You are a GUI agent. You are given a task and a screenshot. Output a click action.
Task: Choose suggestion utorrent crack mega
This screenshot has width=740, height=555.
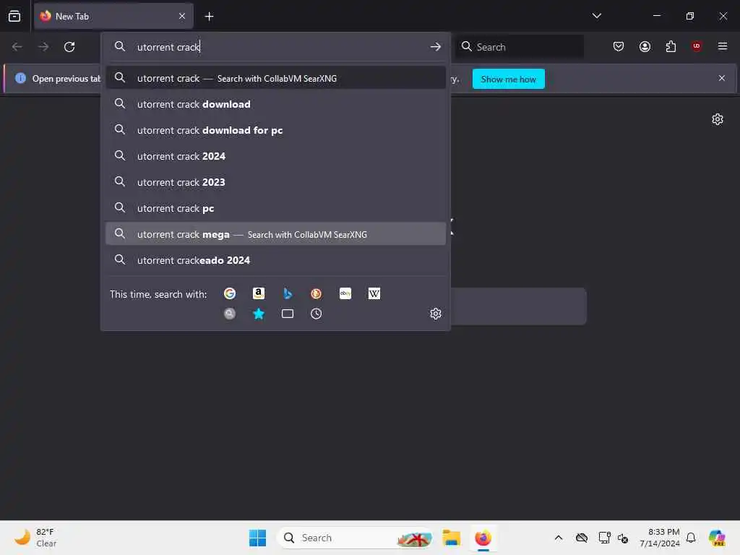pyautogui.click(x=275, y=234)
